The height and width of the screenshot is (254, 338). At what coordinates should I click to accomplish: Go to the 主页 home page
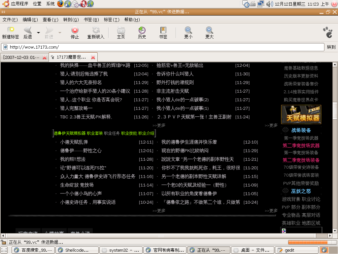coord(121,33)
